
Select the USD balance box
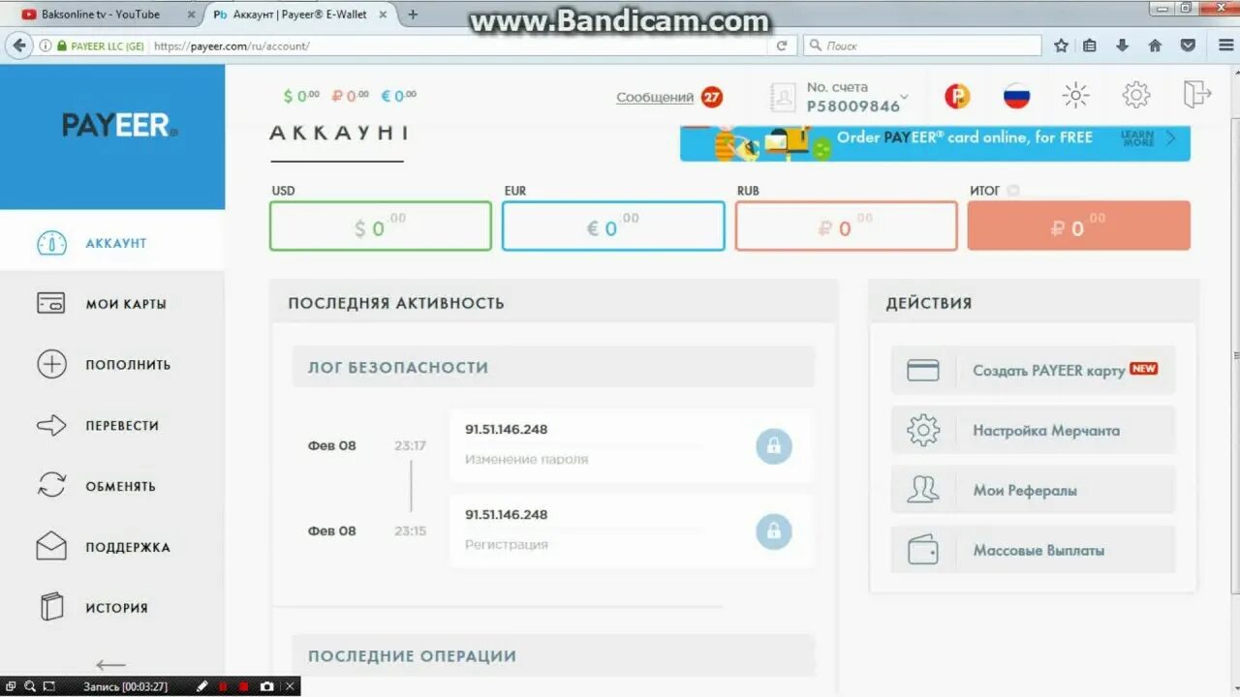(x=381, y=227)
